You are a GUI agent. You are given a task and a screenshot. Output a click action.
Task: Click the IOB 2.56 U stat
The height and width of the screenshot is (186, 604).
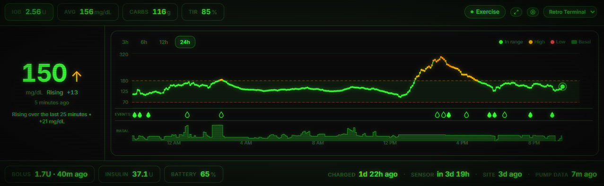pyautogui.click(x=29, y=12)
